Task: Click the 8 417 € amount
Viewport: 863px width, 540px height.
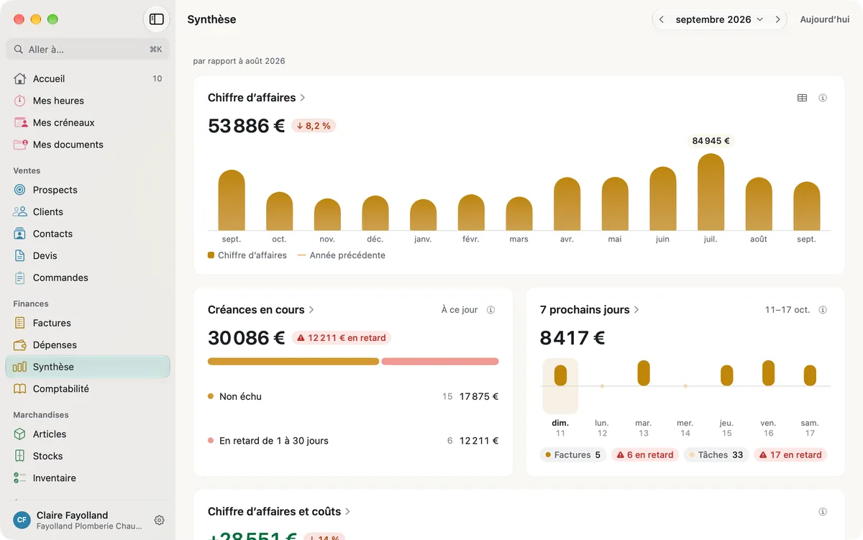Action: pyautogui.click(x=572, y=338)
